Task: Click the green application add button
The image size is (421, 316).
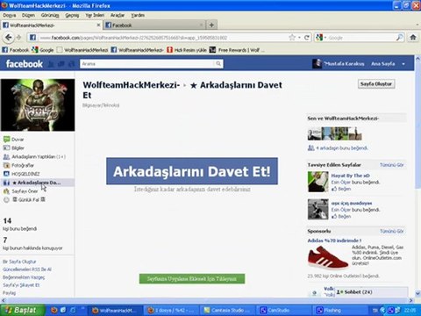Action: click(x=192, y=278)
